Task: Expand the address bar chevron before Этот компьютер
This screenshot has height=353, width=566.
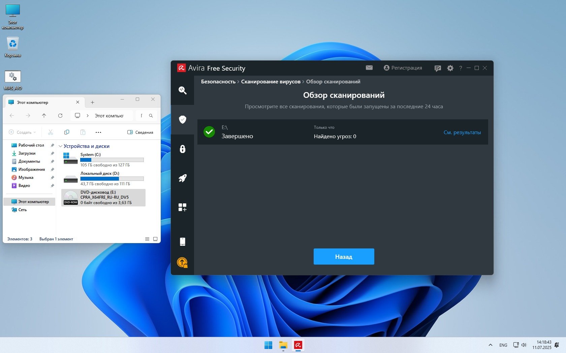Action: [x=88, y=116]
